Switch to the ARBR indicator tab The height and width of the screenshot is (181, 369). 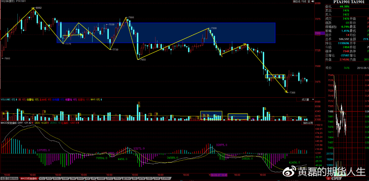(101, 179)
